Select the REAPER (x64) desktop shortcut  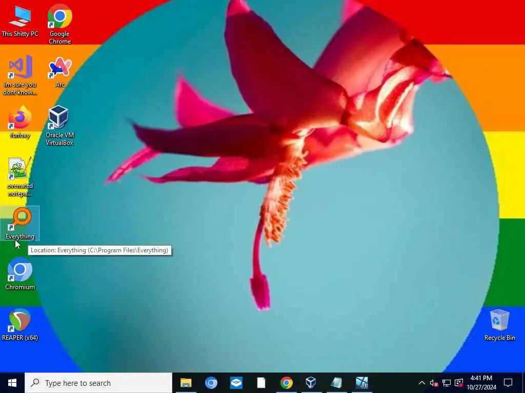pyautogui.click(x=20, y=324)
